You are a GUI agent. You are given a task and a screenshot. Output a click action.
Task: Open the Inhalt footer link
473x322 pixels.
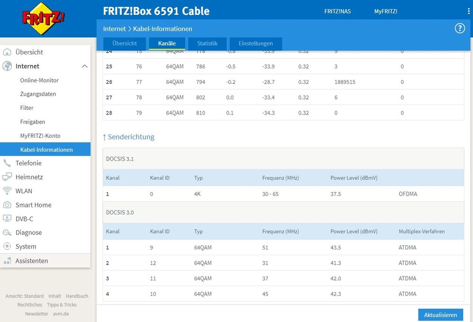[54, 296]
